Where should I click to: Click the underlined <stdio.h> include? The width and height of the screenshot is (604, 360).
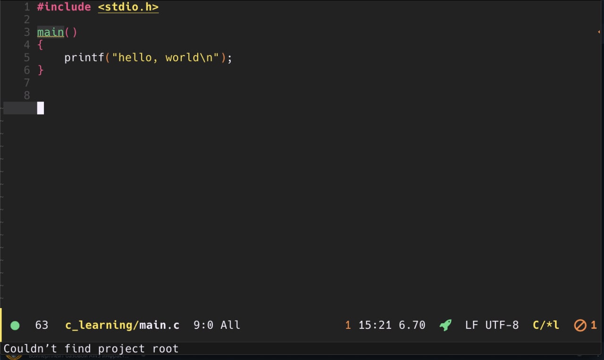(x=128, y=7)
